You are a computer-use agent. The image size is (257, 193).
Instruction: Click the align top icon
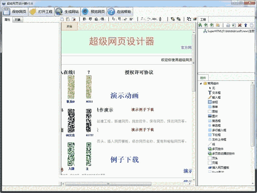90,19
